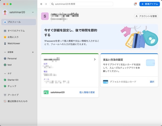162x126 pixels.
Task: Expand identity card details chevron
Action: click(x=94, y=59)
